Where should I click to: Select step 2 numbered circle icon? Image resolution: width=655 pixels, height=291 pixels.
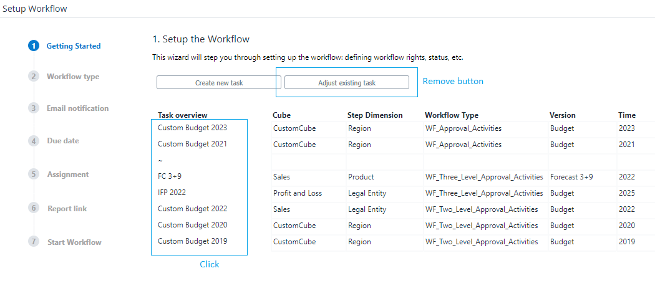[34, 76]
